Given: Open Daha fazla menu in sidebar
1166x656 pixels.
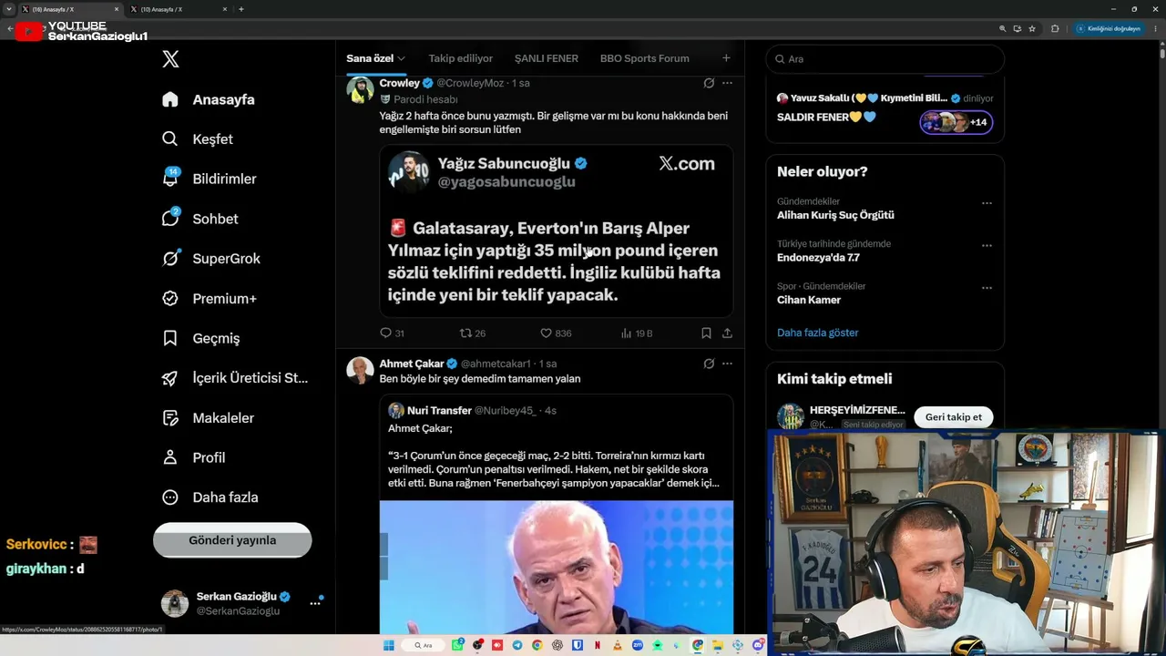Looking at the screenshot, I should point(210,497).
